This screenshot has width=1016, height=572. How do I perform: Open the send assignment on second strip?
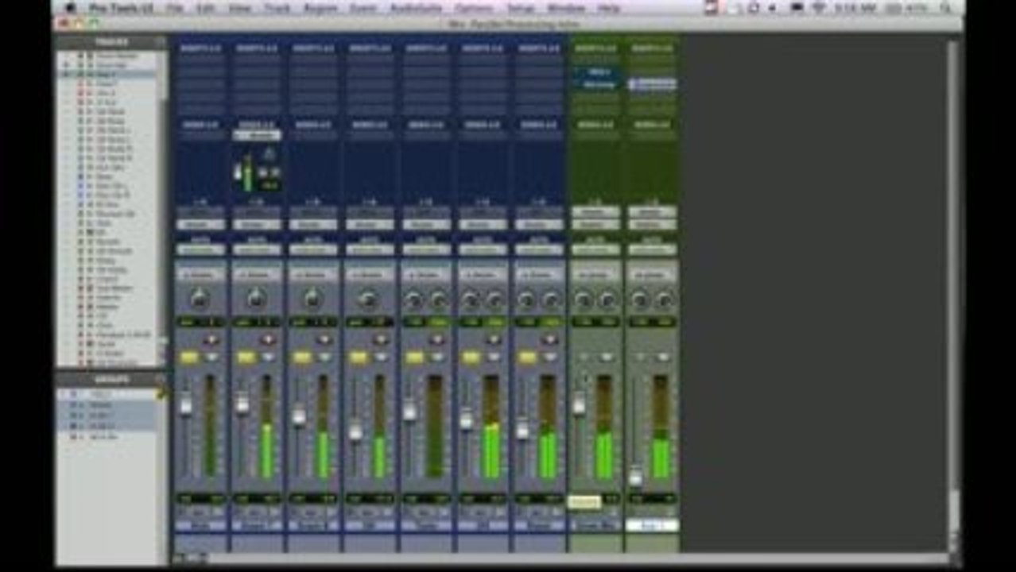pyautogui.click(x=256, y=136)
